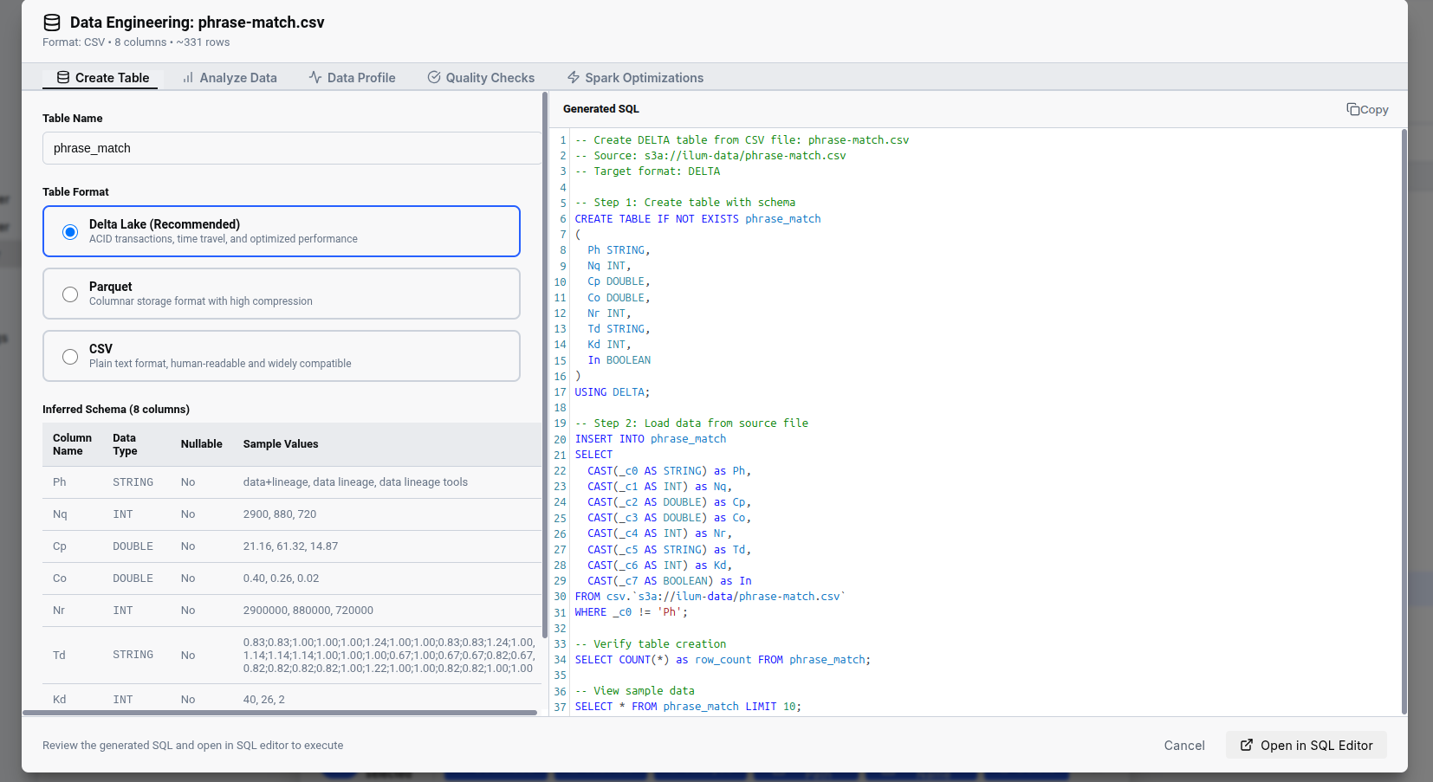Click the Cancel button
The width and height of the screenshot is (1433, 782).
[1184, 745]
